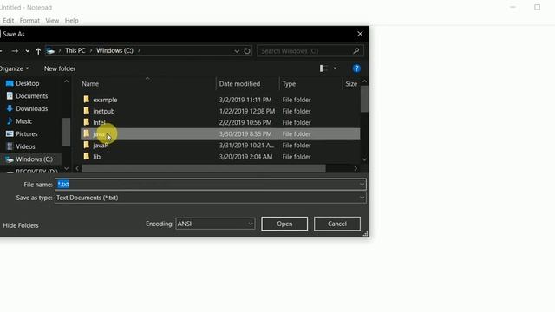Open the help question mark icon
The width and height of the screenshot is (555, 312).
point(356,68)
